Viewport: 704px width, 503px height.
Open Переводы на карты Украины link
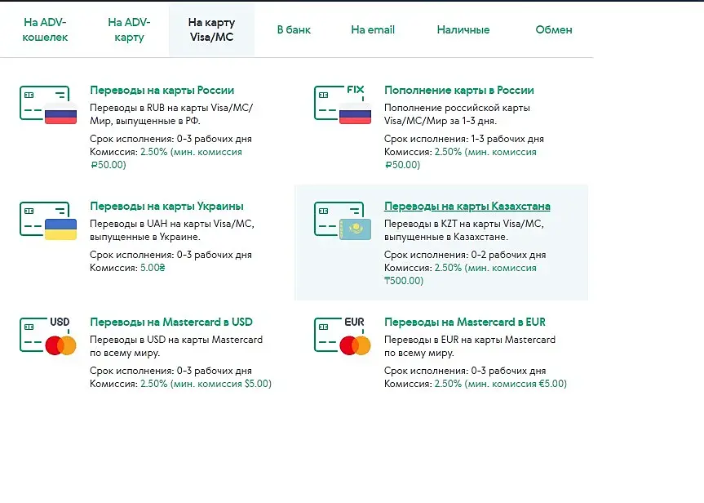click(166, 206)
